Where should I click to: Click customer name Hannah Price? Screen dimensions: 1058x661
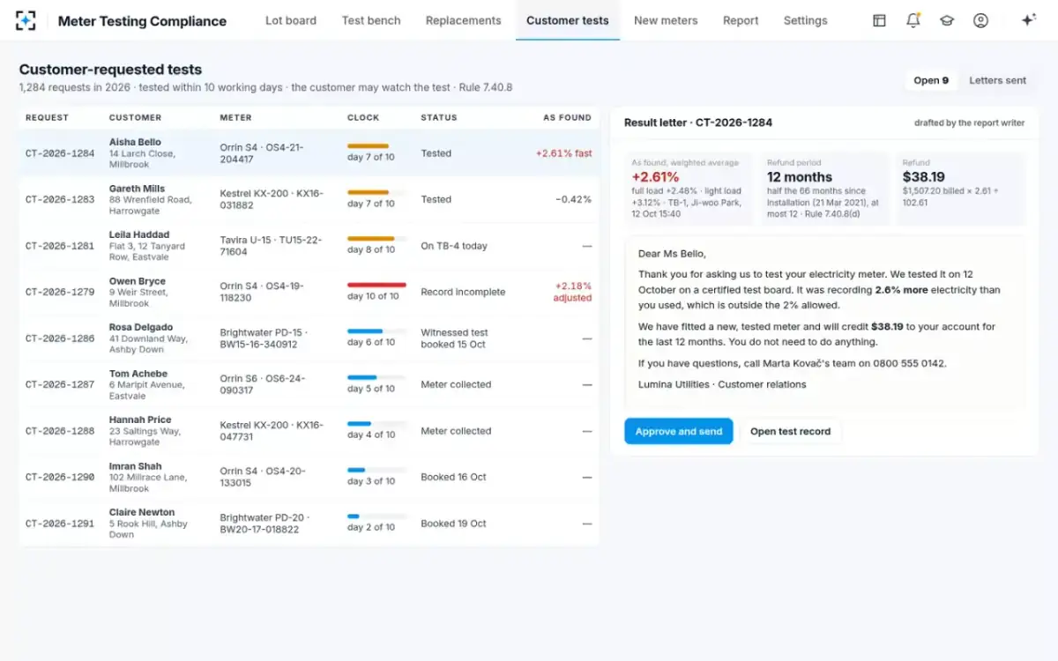tap(140, 420)
